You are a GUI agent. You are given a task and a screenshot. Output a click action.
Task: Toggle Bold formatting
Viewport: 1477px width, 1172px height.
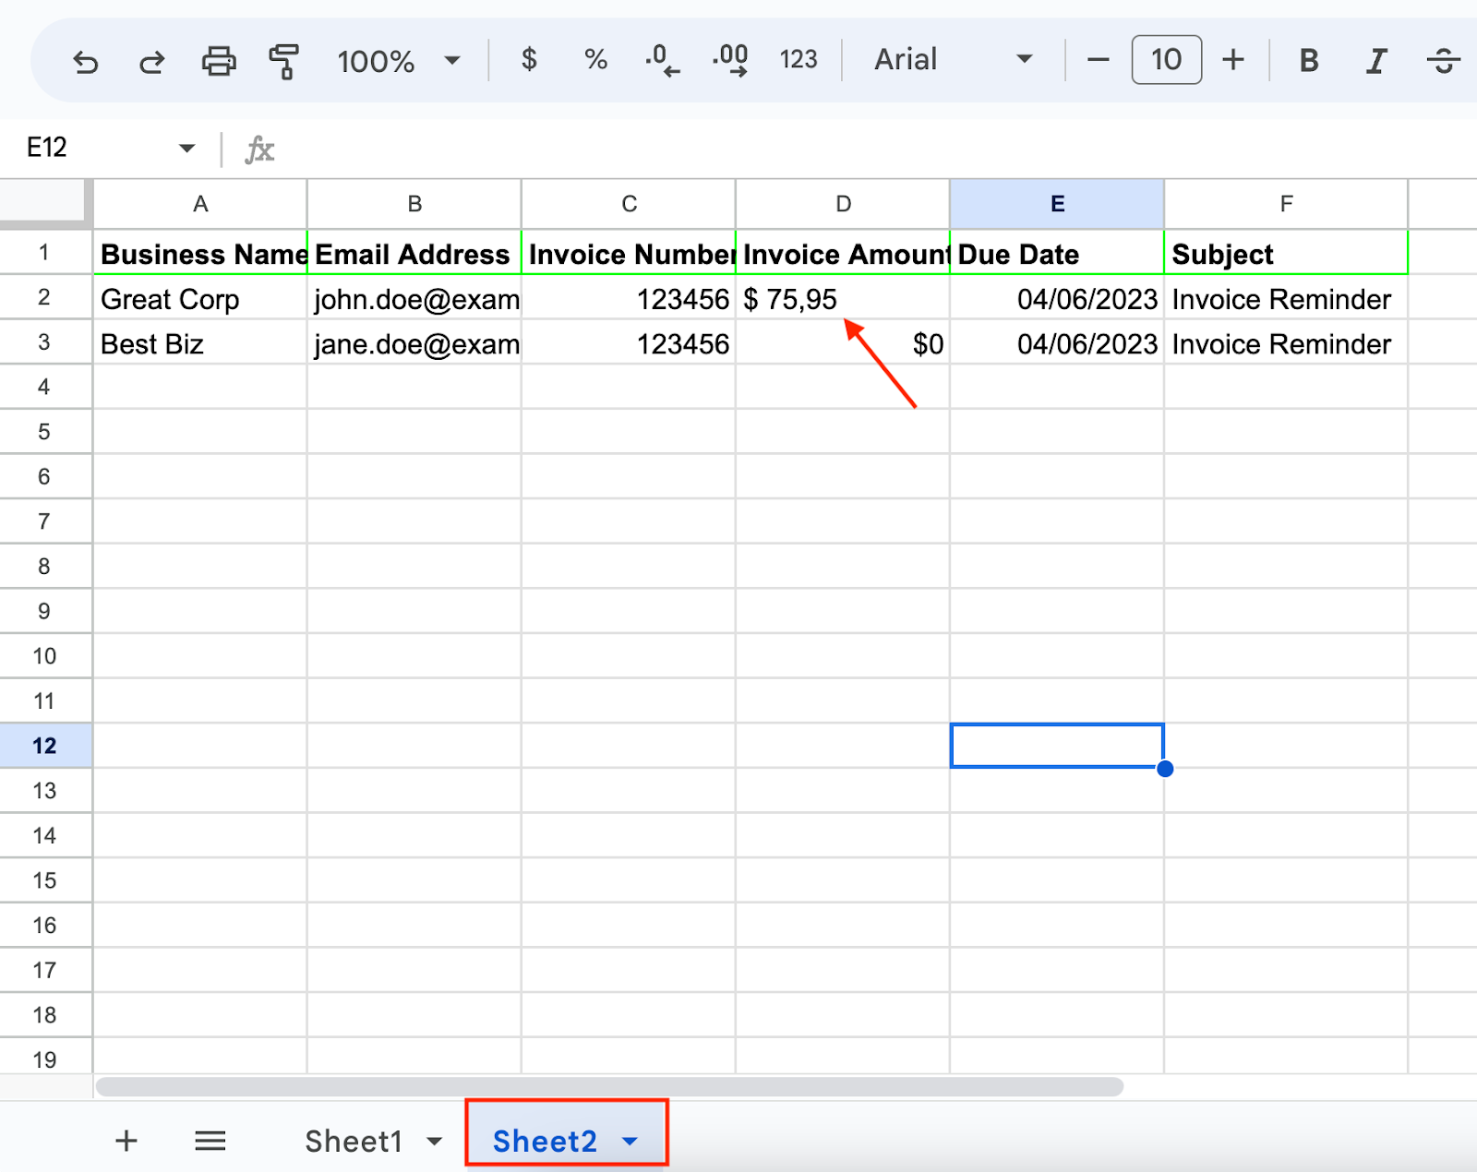pos(1308,61)
